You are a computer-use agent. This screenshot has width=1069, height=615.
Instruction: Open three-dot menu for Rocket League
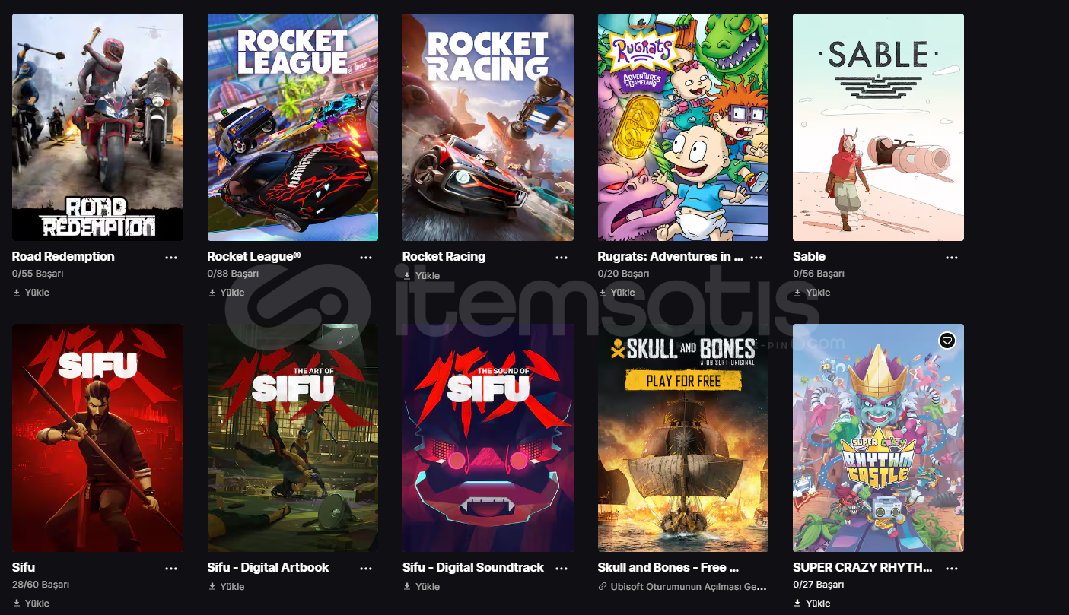[x=366, y=258]
